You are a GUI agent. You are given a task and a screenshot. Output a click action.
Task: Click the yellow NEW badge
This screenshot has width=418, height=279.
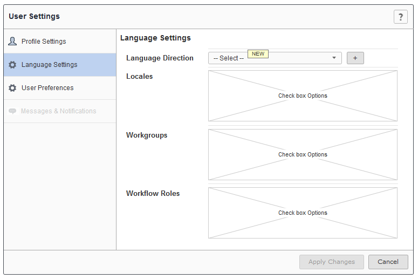[x=258, y=54]
